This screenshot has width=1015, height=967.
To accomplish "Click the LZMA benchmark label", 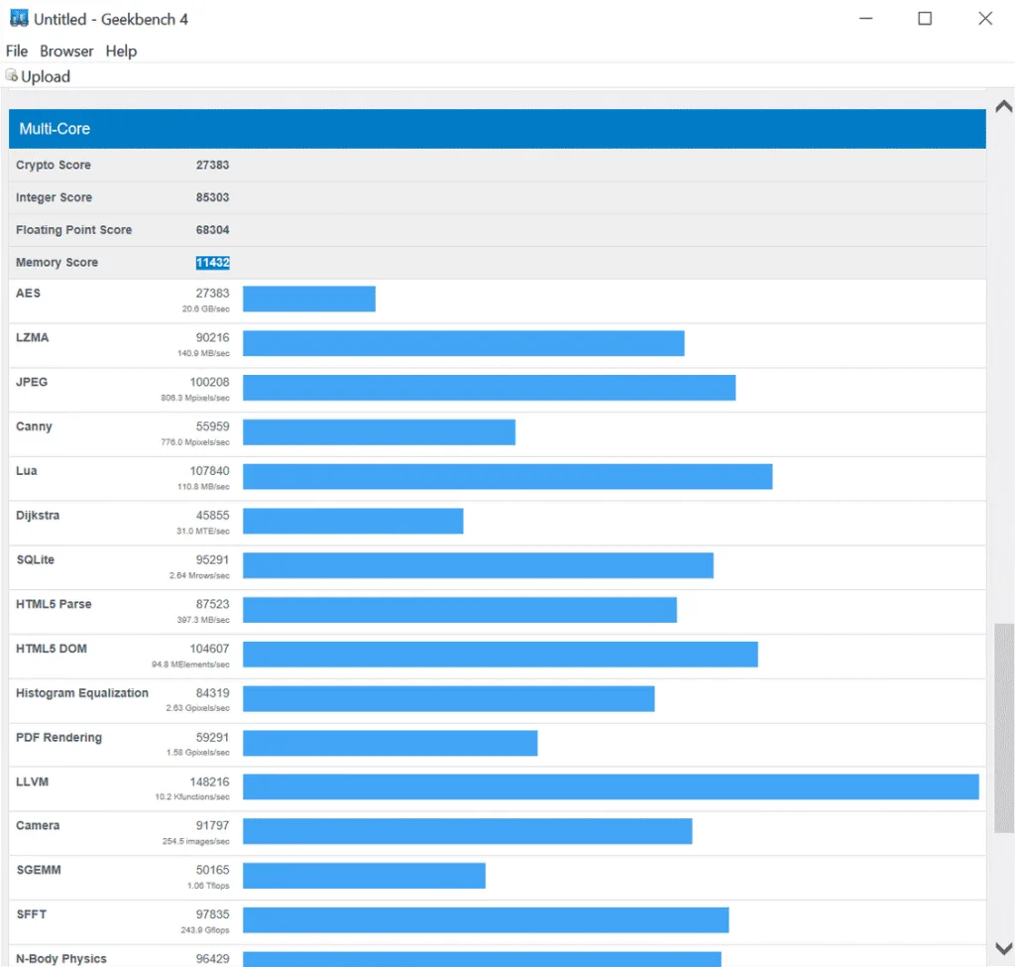I will [32, 337].
